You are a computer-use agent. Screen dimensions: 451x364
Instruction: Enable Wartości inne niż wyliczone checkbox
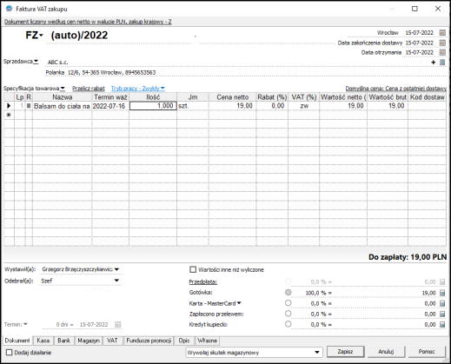tap(193, 269)
